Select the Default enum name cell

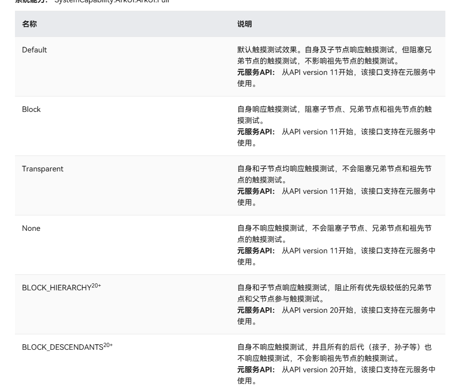point(34,50)
